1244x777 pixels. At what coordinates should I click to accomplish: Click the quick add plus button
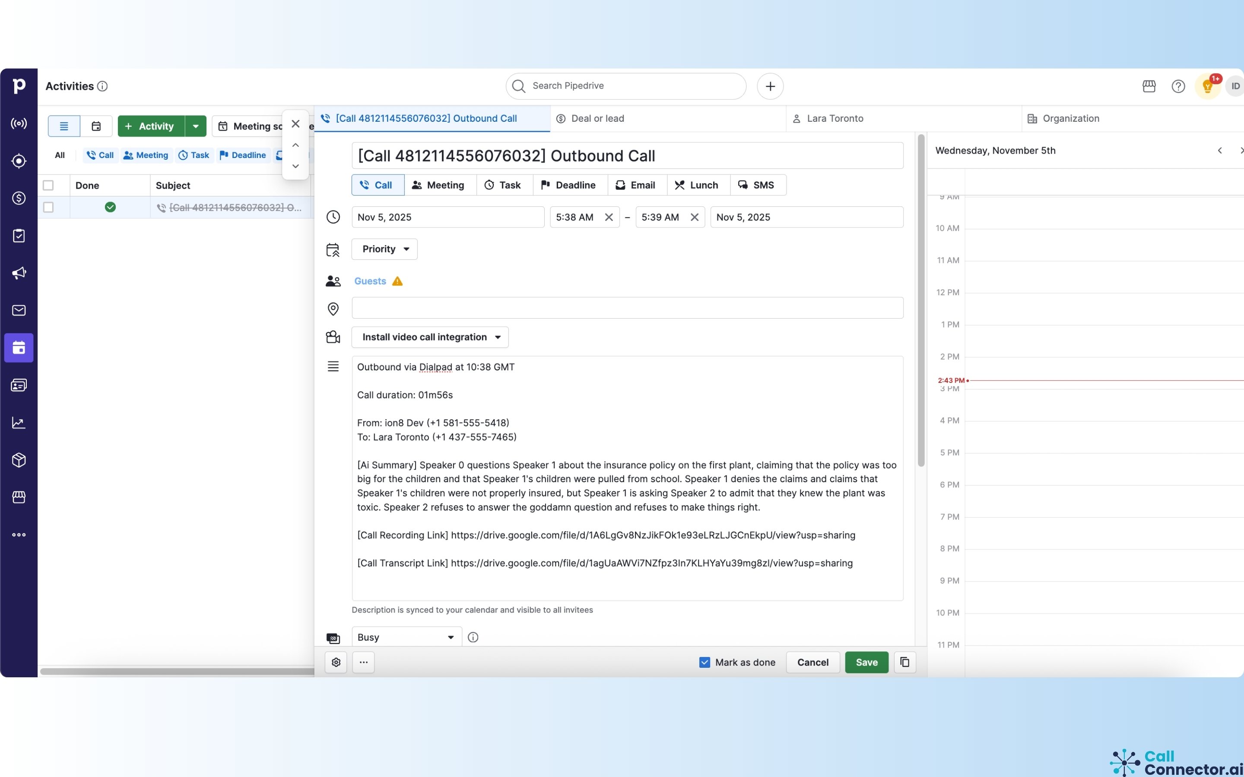(x=770, y=86)
